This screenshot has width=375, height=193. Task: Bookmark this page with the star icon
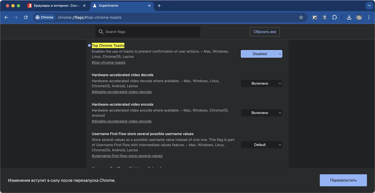click(301, 18)
